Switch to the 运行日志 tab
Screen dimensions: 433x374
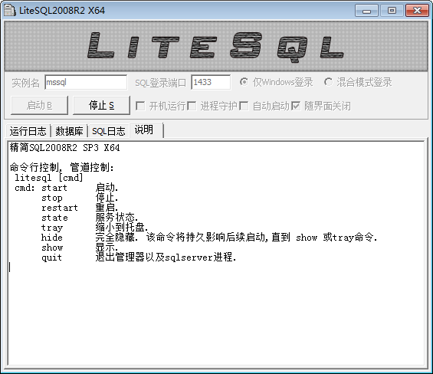point(28,131)
